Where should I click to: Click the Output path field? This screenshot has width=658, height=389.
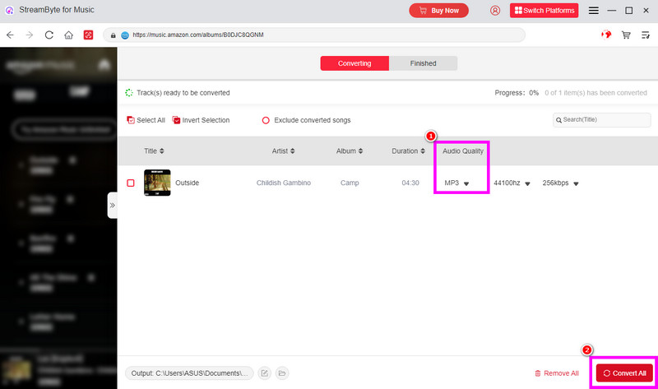[x=189, y=373]
